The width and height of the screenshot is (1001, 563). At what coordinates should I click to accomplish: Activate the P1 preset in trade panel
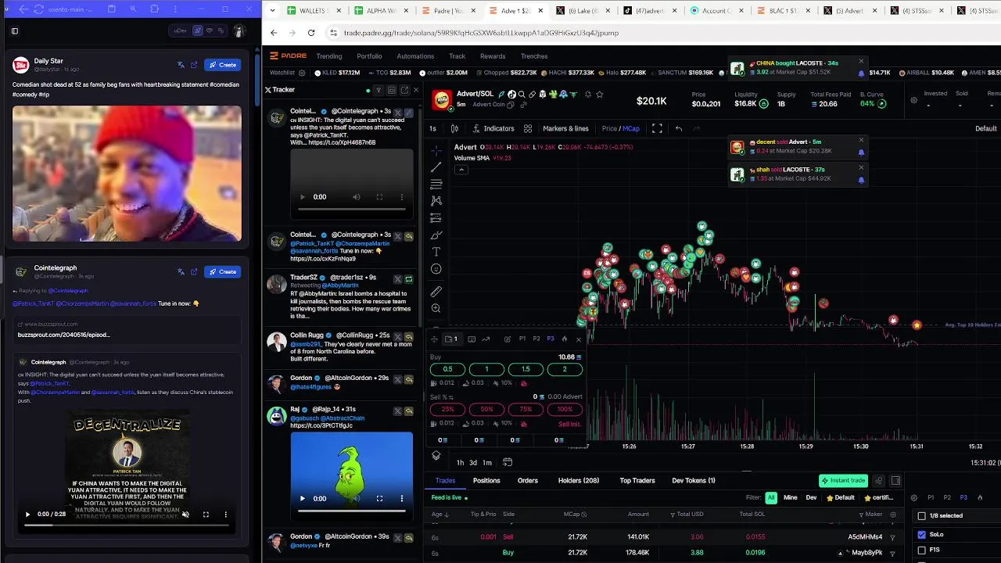(522, 339)
